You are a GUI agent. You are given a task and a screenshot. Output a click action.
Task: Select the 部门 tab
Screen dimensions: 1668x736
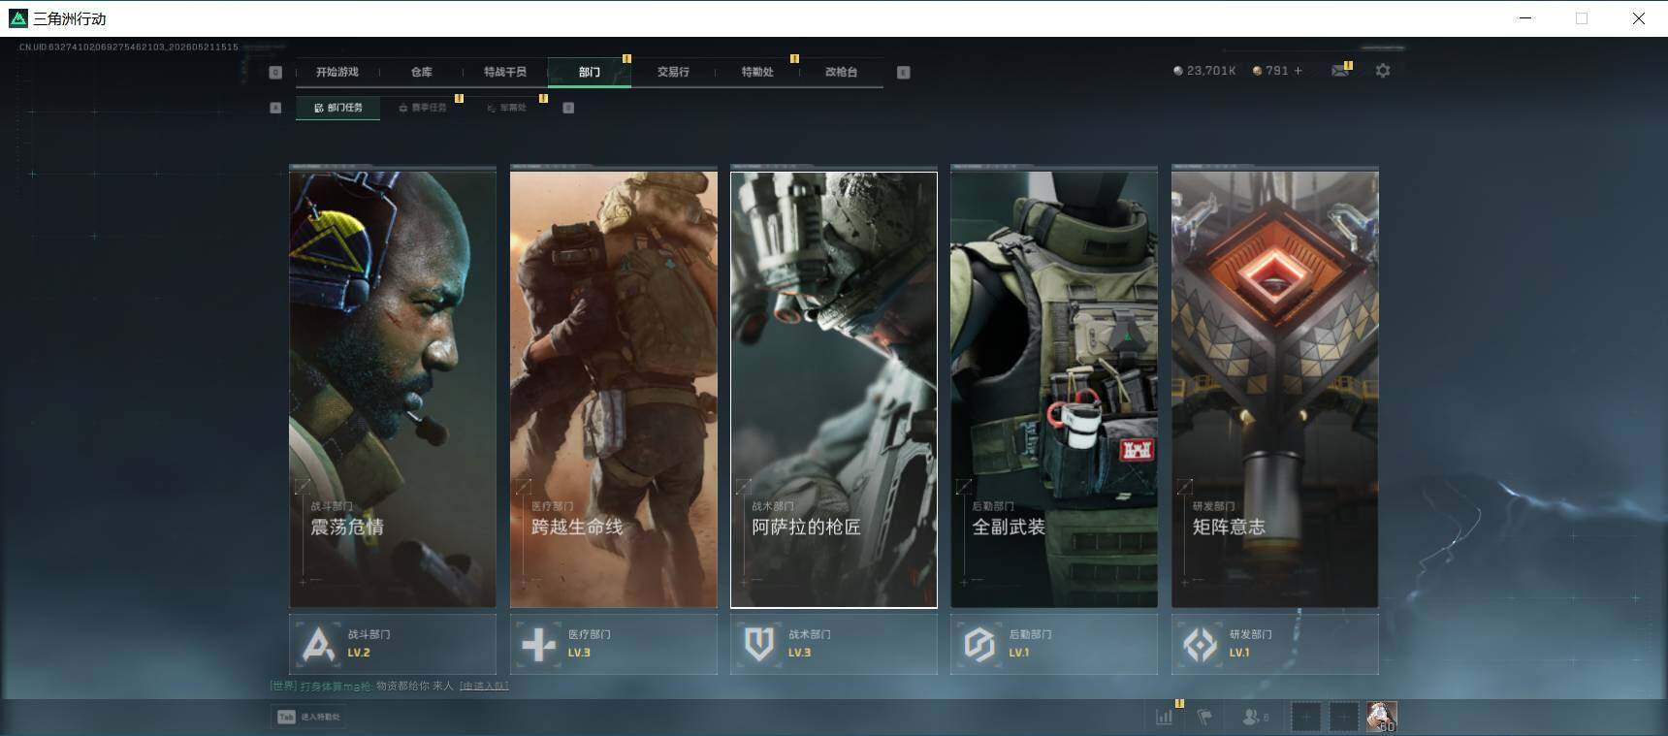590,72
